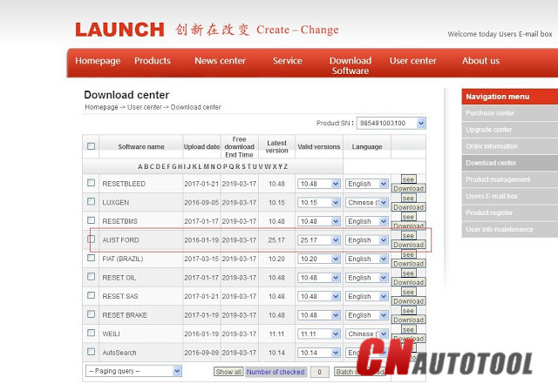Click the AUST FORD software name
The image size is (558, 384).
point(120,240)
